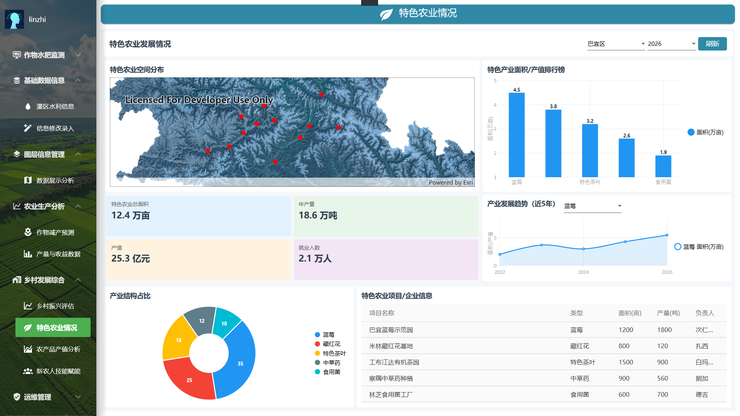Open the 蓝莓 trend crop dropdown
The image size is (740, 416).
(593, 206)
